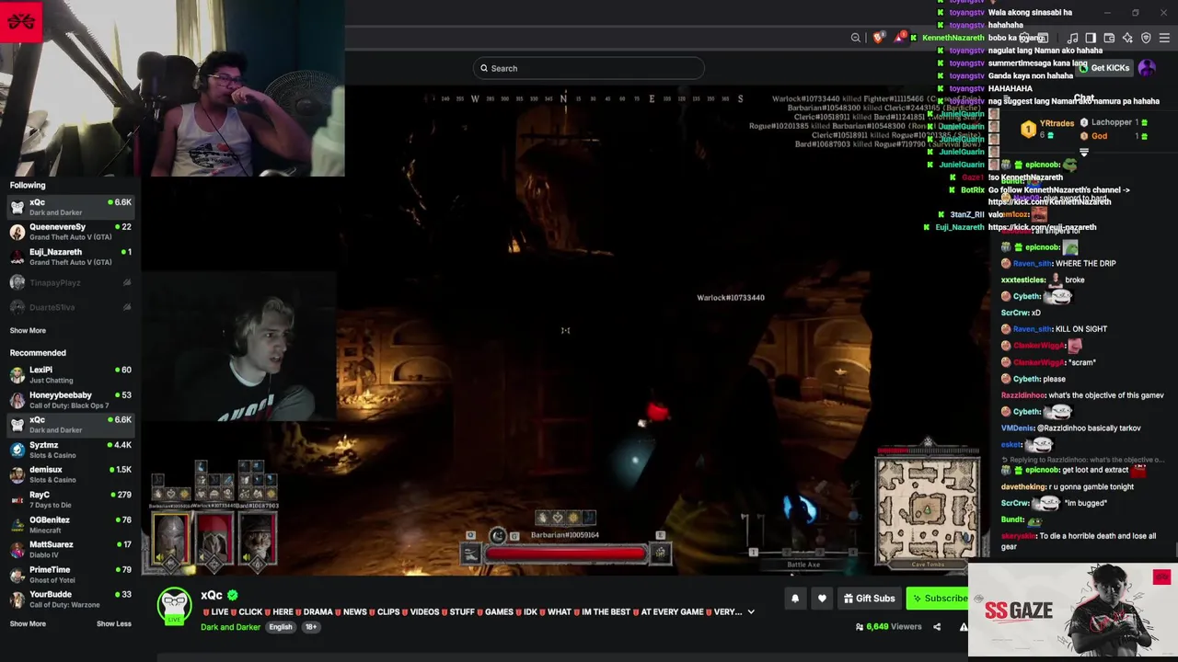Image resolution: width=1178 pixels, height=662 pixels.
Task: Open MattSuarez Diablo IV stream
Action: click(70, 550)
